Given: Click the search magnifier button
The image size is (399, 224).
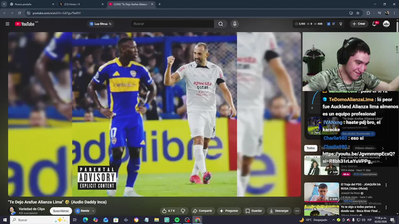Looking at the screenshot, I should pyautogui.click(x=221, y=24).
